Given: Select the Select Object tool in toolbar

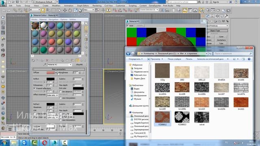Looking at the screenshot, I should (43, 10).
